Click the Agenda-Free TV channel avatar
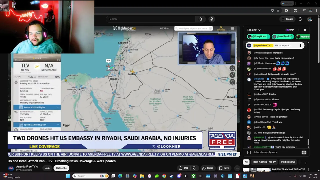Viewport: 320px width, 180px height. (x=11, y=168)
